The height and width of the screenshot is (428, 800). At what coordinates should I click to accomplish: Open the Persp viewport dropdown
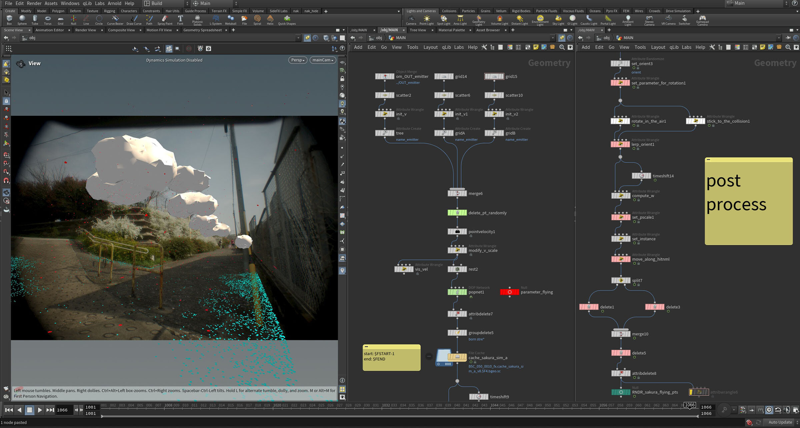tap(297, 60)
